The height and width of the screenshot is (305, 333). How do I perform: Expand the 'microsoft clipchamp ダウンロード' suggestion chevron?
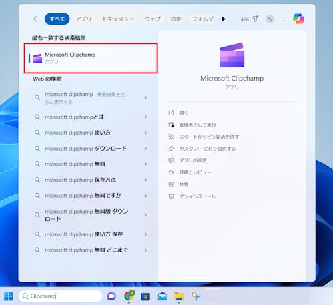click(145, 149)
